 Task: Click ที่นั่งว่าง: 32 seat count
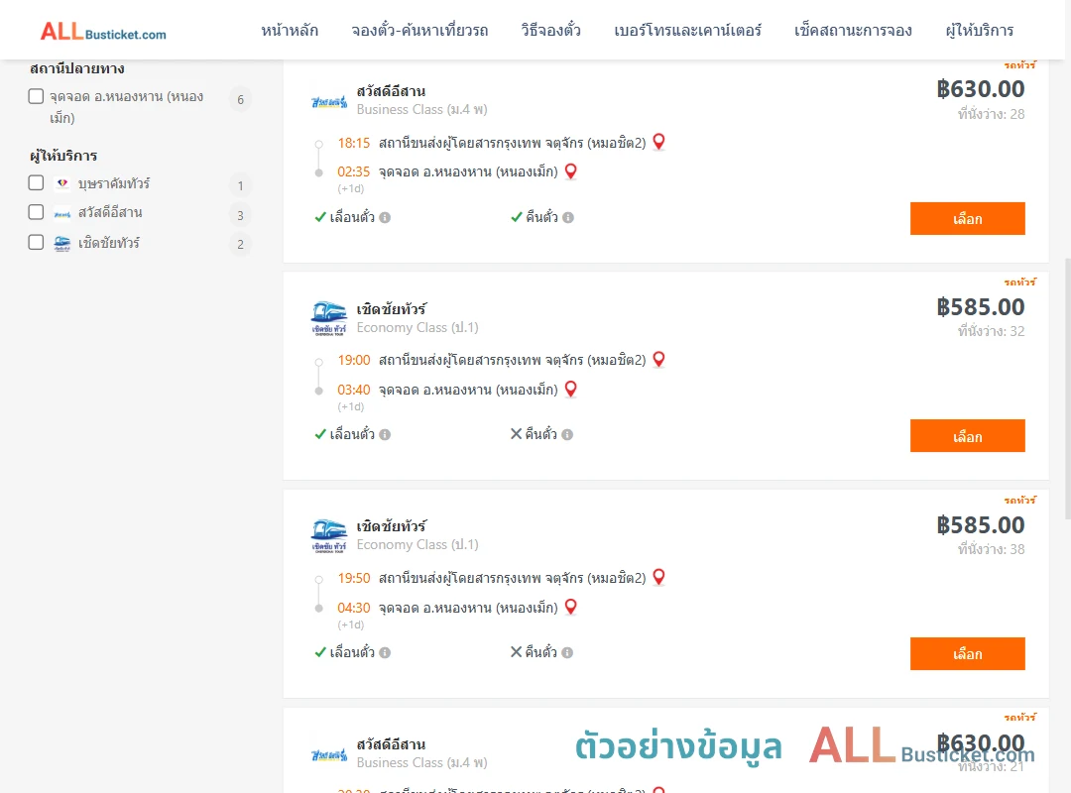pyautogui.click(x=991, y=331)
